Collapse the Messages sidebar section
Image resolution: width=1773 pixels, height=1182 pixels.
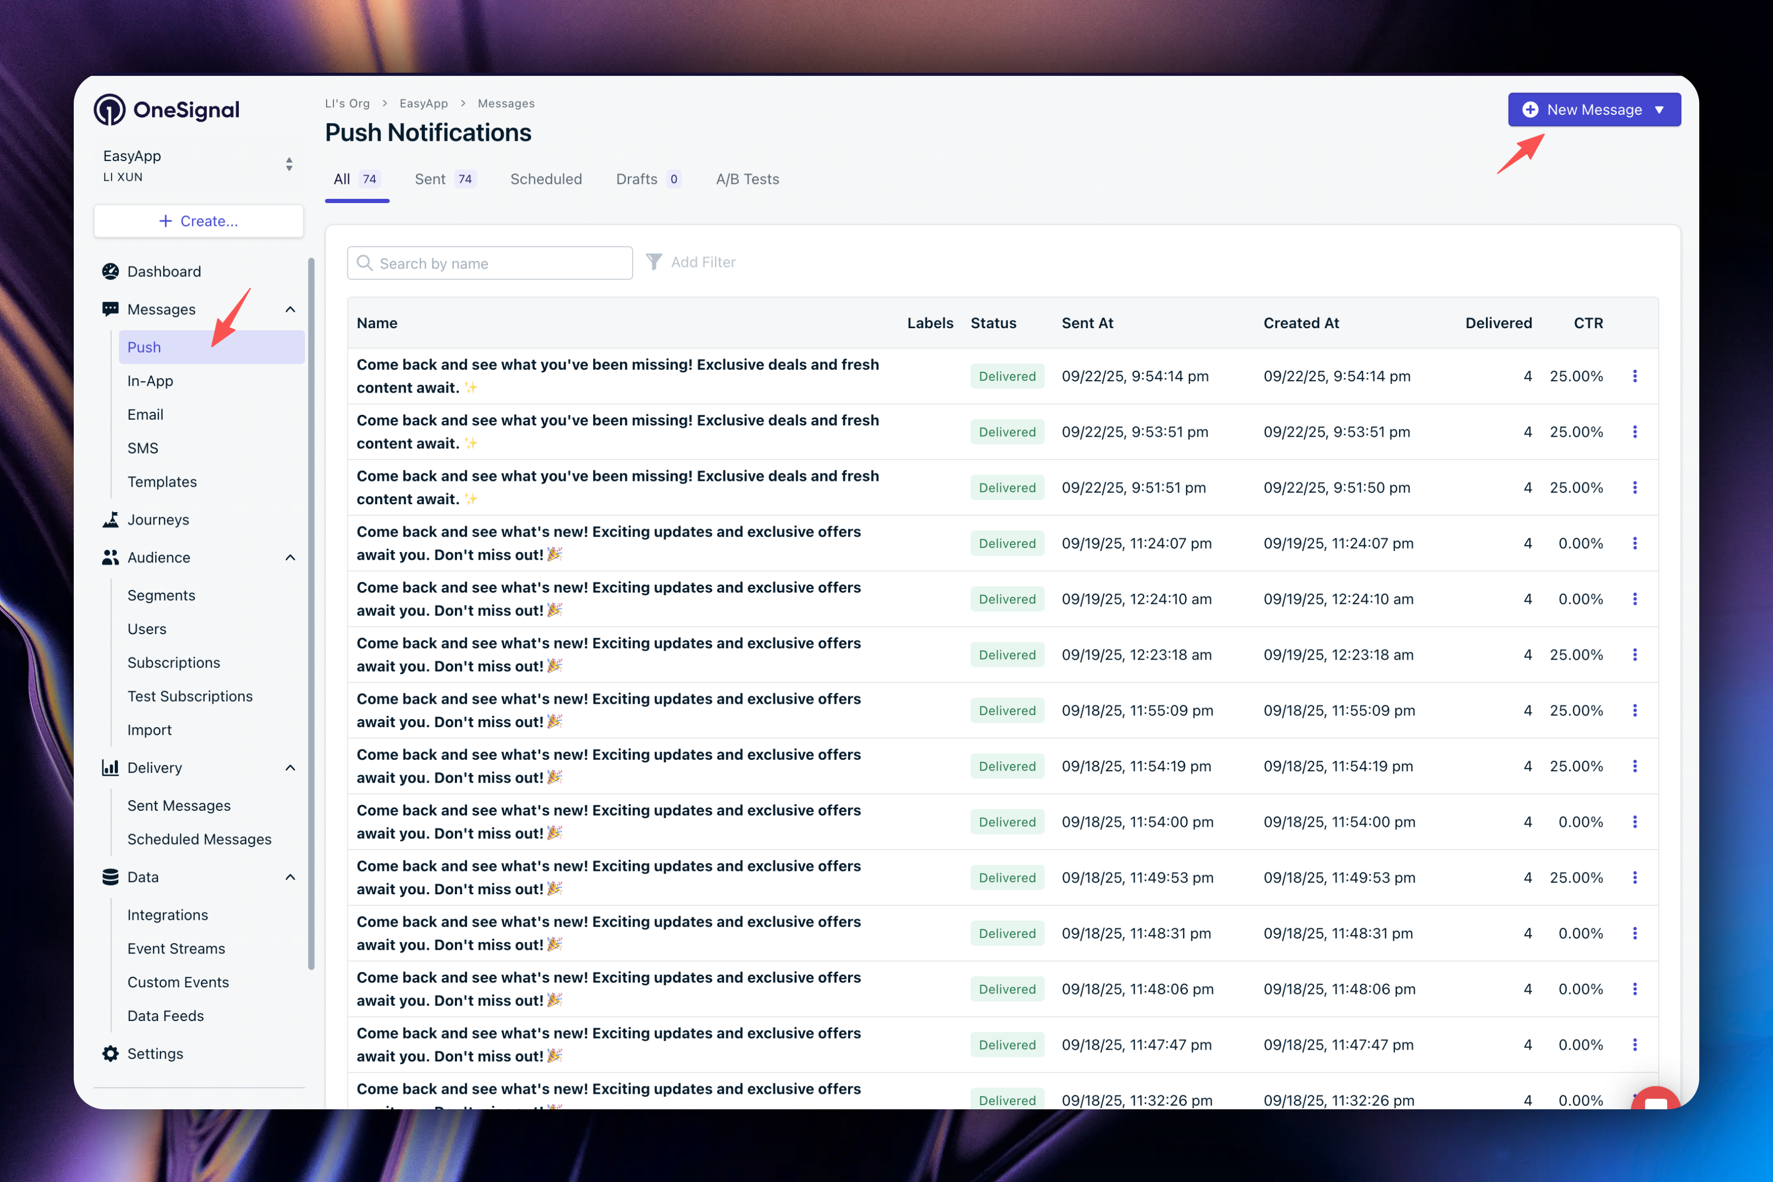[290, 309]
